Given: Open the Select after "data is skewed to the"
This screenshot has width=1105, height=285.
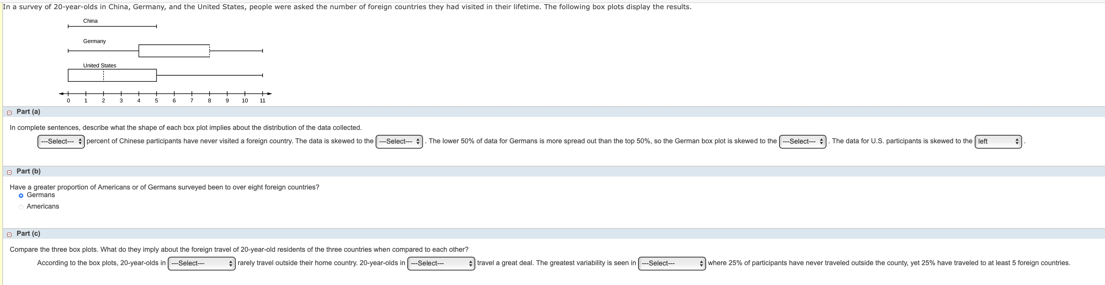Looking at the screenshot, I should tap(399, 141).
